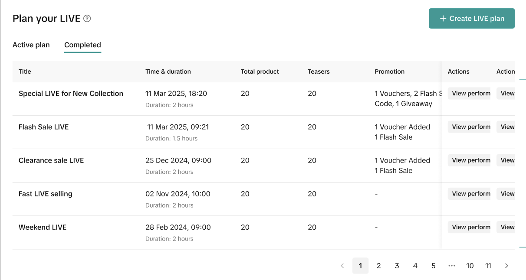Select the Completed tab

[82, 45]
